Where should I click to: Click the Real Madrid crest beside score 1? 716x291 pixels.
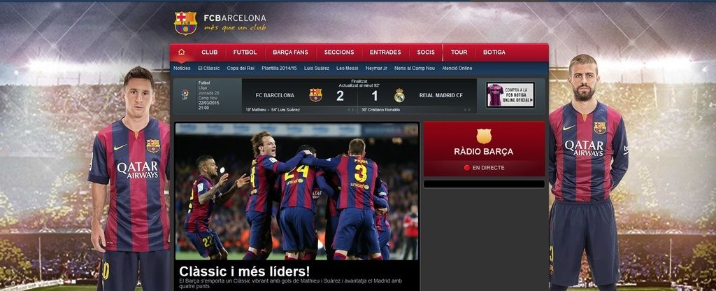click(x=399, y=95)
